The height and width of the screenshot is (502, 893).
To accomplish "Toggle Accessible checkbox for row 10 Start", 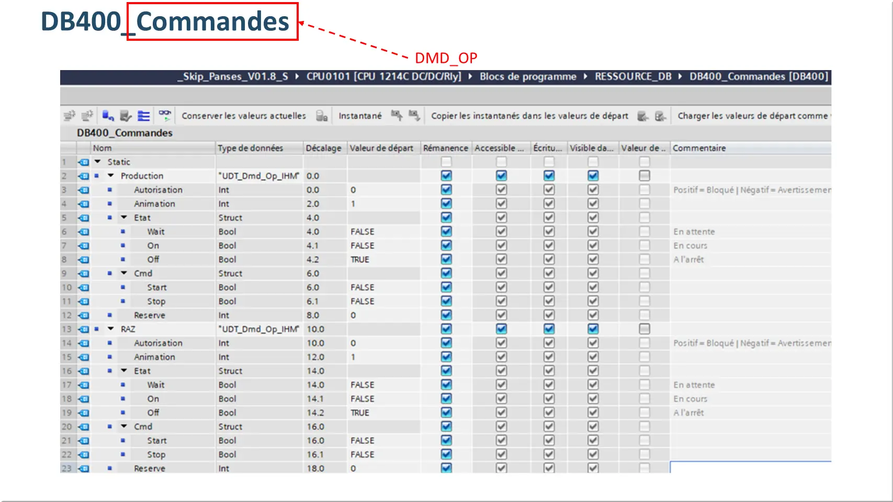I will click(x=501, y=287).
